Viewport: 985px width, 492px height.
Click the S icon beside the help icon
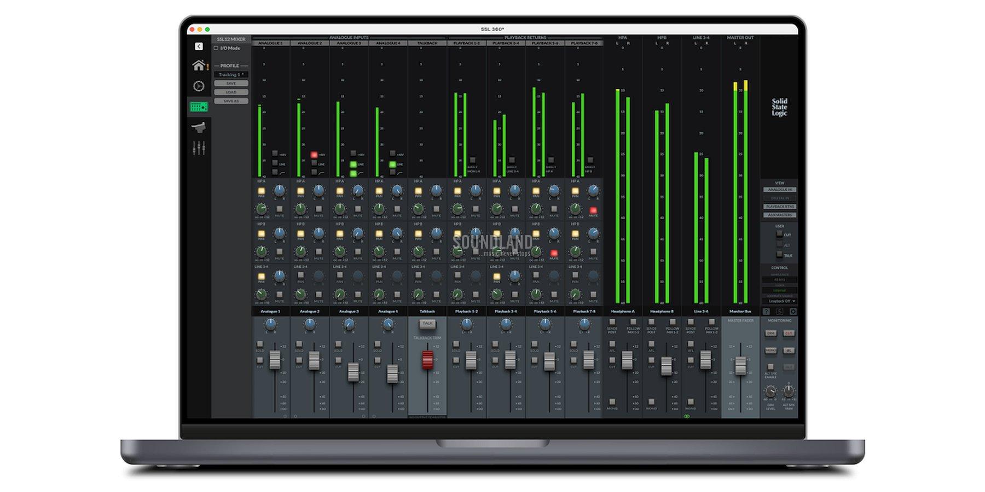coord(780,312)
